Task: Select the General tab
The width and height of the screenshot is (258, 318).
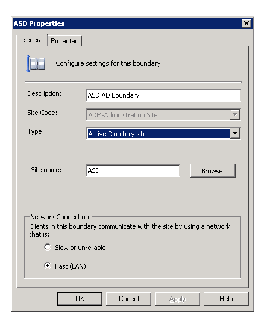Action: click(x=33, y=40)
